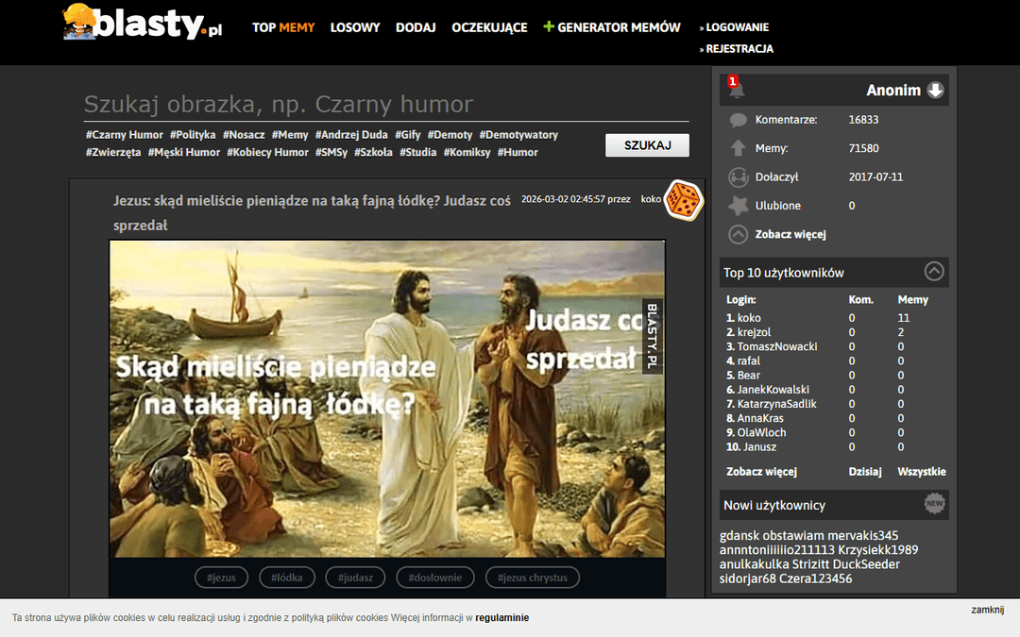
Task: Select the #SMSy tag
Action: (x=331, y=152)
